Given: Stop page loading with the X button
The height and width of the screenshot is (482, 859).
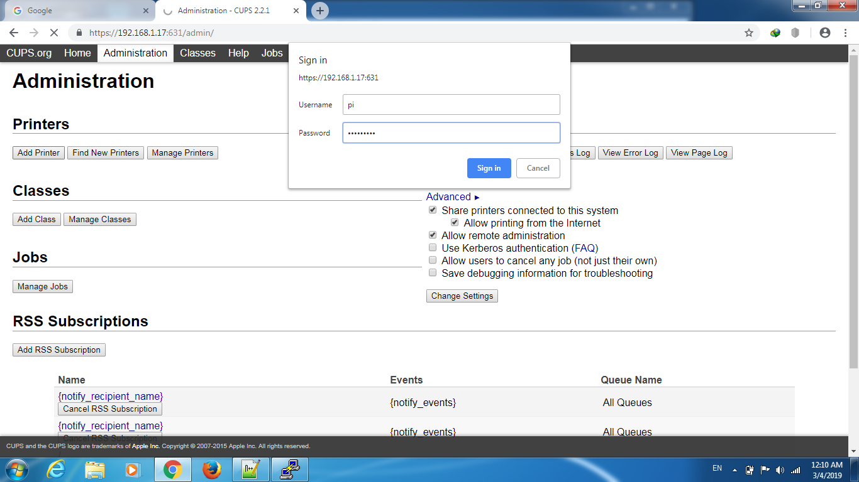Looking at the screenshot, I should [54, 33].
